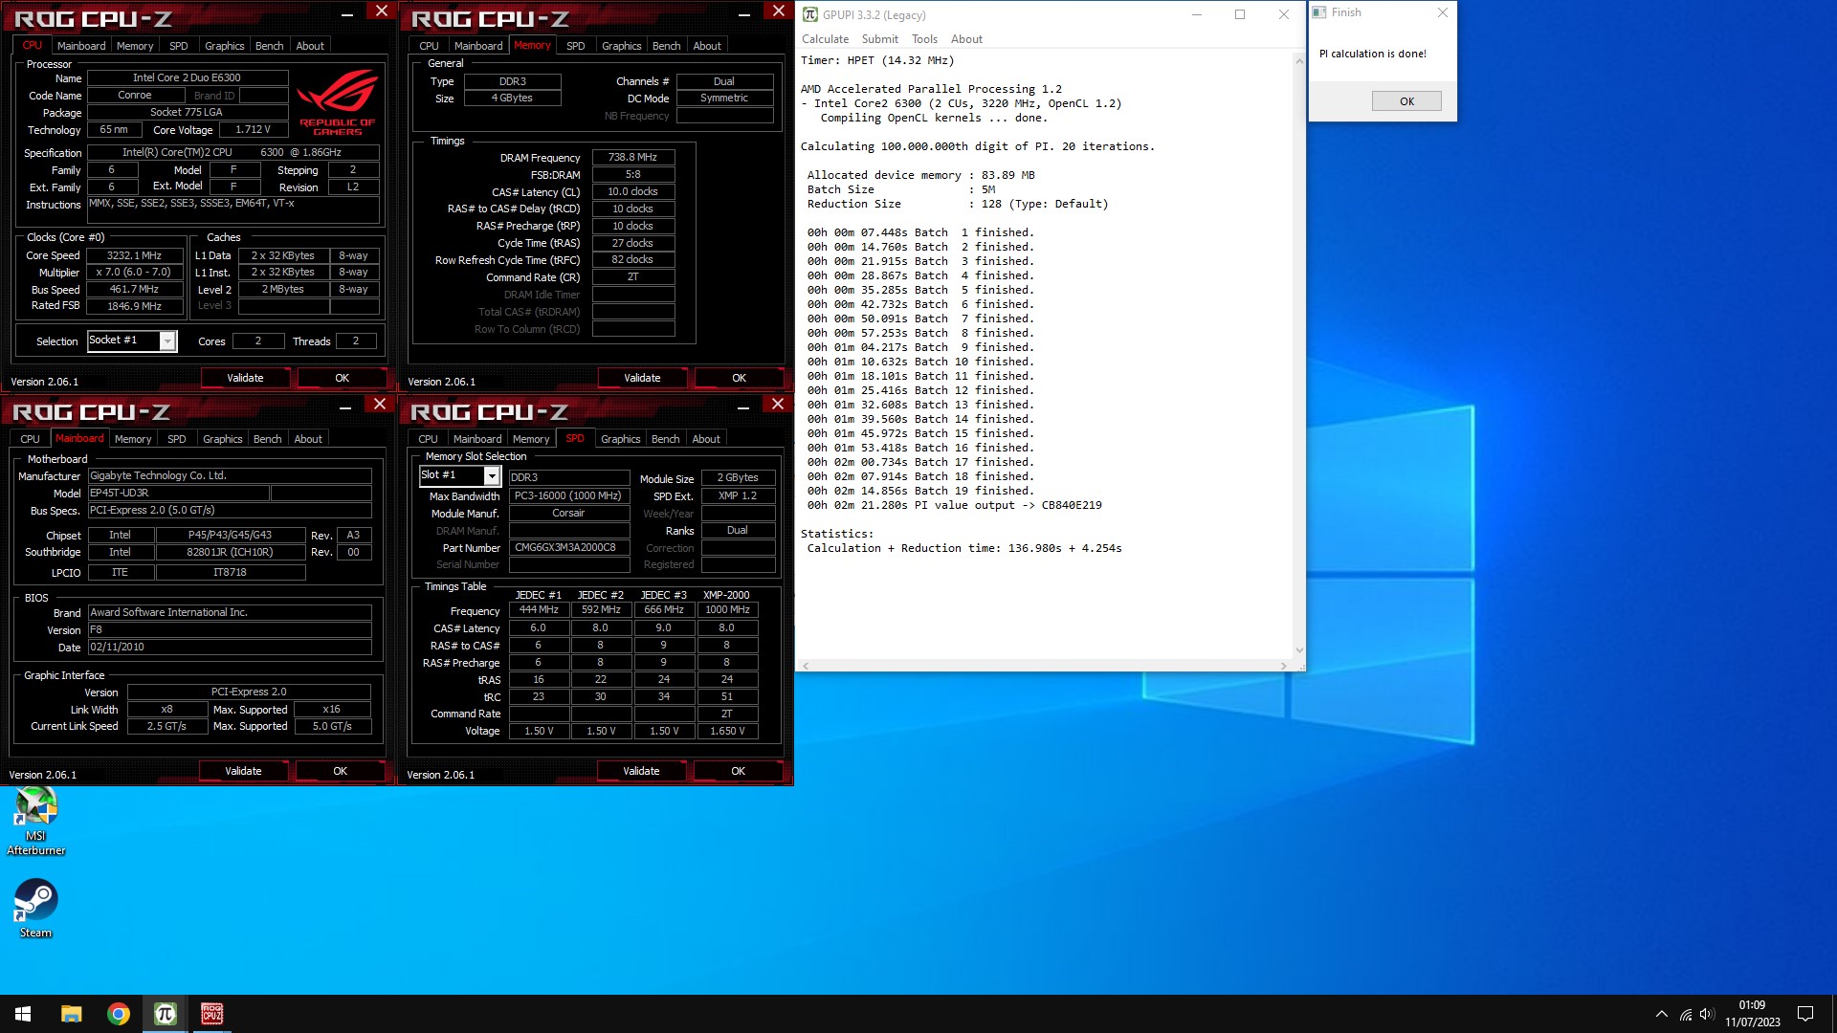1837x1033 pixels.
Task: Close the Finish dialog with X
Action: tap(1442, 12)
